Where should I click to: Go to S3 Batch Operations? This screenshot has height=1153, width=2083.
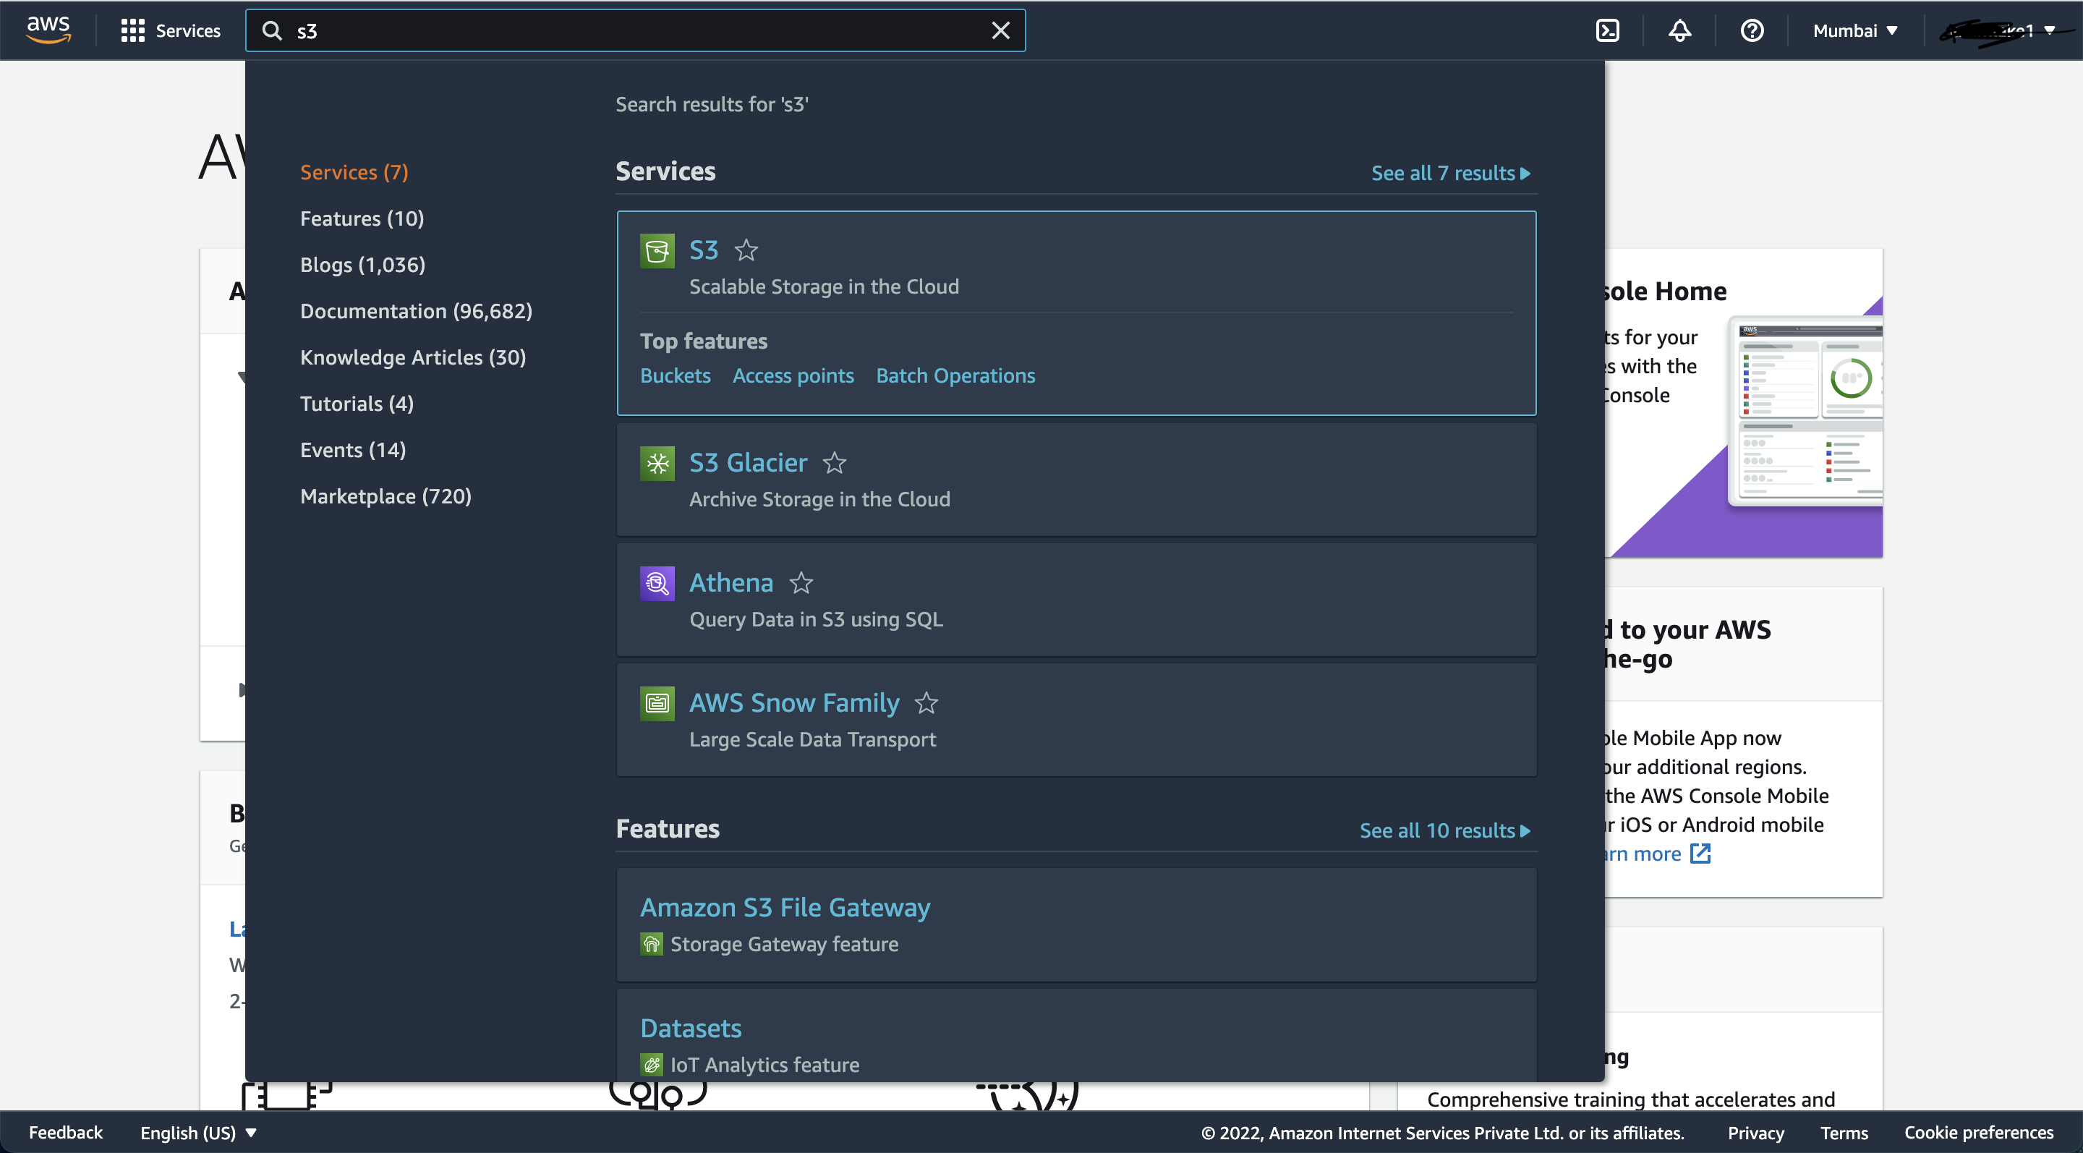[955, 376]
